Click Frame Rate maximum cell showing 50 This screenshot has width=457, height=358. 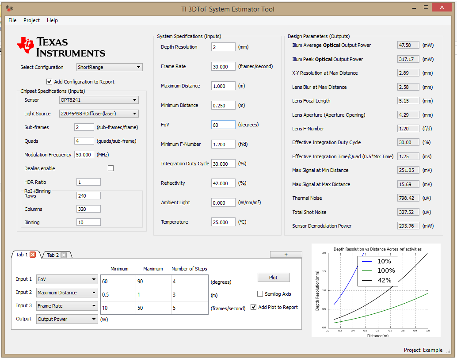[x=154, y=308]
